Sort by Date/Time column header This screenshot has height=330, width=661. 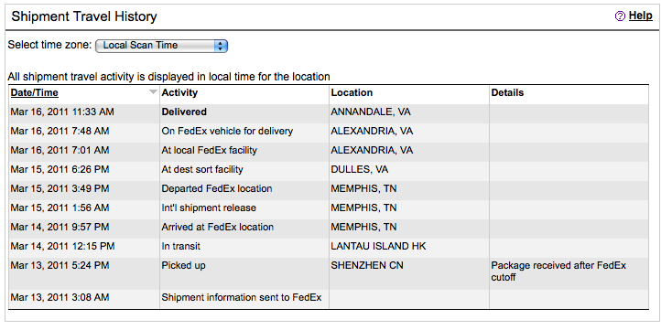pos(35,92)
